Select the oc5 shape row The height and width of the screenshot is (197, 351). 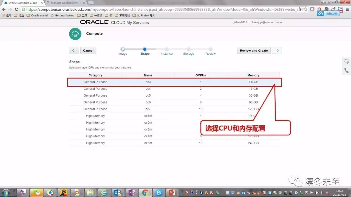click(174, 95)
